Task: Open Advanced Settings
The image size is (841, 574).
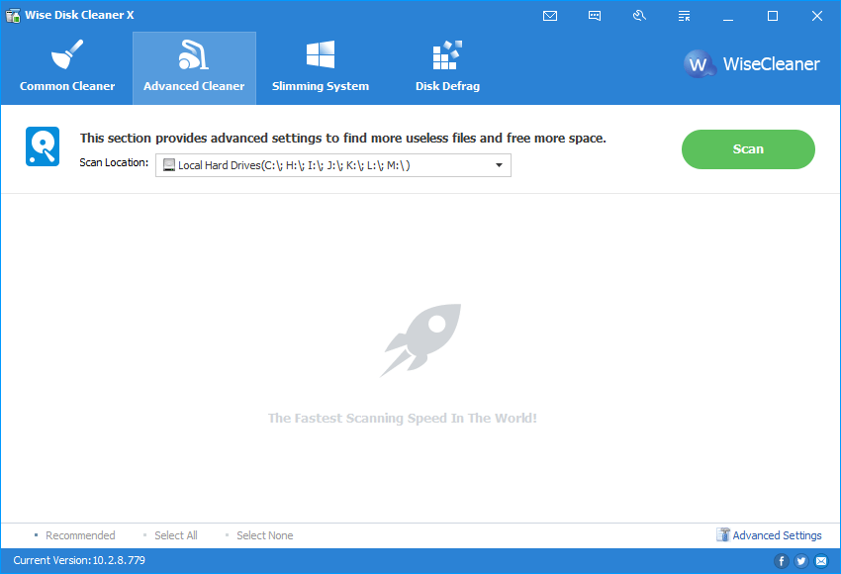Action: [769, 535]
